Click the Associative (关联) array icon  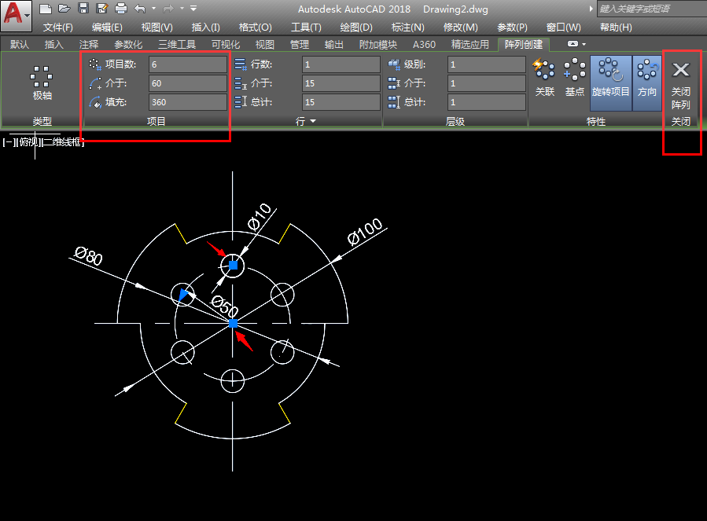544,77
